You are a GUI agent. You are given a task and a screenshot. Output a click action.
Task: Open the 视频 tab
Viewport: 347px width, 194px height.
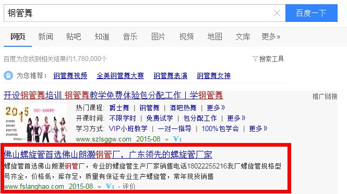pyautogui.click(x=186, y=36)
